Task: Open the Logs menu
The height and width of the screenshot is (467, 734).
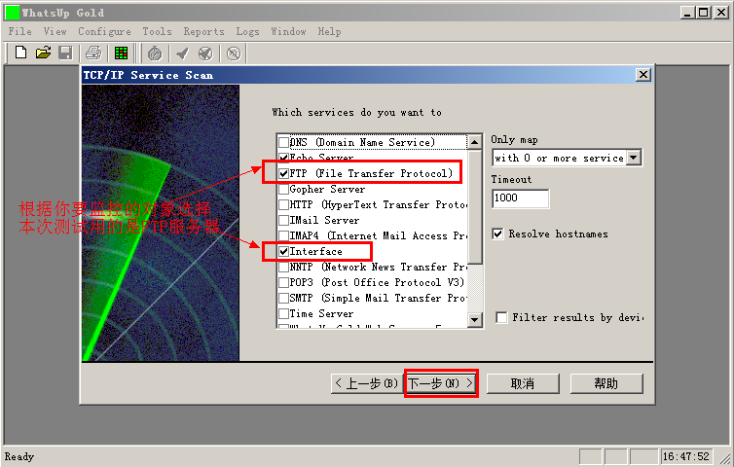Action: [247, 31]
